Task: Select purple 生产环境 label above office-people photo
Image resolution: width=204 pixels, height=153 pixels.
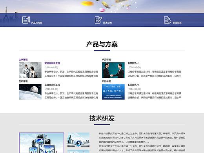Action: point(23,60)
